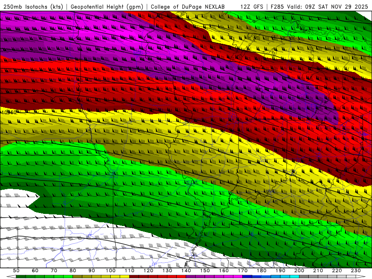Image resolution: width=372 pixels, height=279 pixels.
Task: Click the 'Geopotential Height (gpm)' title text
Action: pyautogui.click(x=107, y=7)
